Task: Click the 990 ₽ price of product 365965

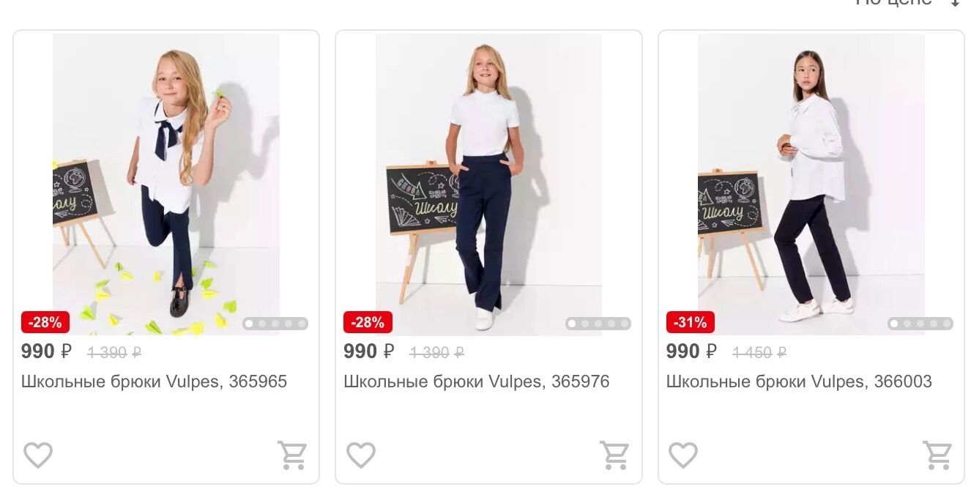Action: click(x=46, y=351)
